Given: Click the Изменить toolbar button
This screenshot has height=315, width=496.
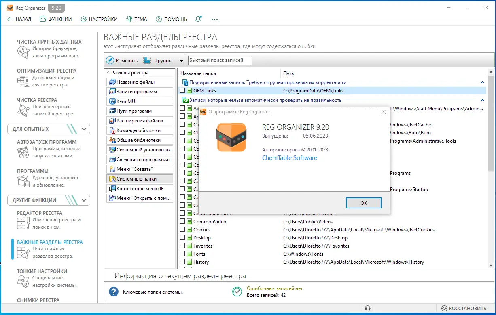Looking at the screenshot, I should tap(122, 61).
